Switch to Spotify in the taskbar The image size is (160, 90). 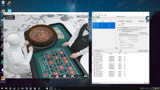coord(39,88)
